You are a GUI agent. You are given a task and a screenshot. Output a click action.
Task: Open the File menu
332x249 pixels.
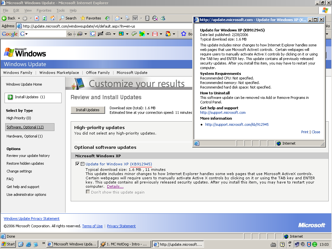click(6, 10)
